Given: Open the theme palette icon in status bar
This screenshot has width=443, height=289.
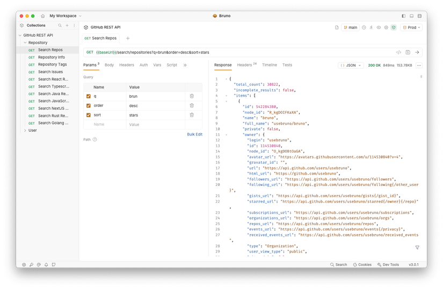Looking at the screenshot, I should [x=39, y=265].
